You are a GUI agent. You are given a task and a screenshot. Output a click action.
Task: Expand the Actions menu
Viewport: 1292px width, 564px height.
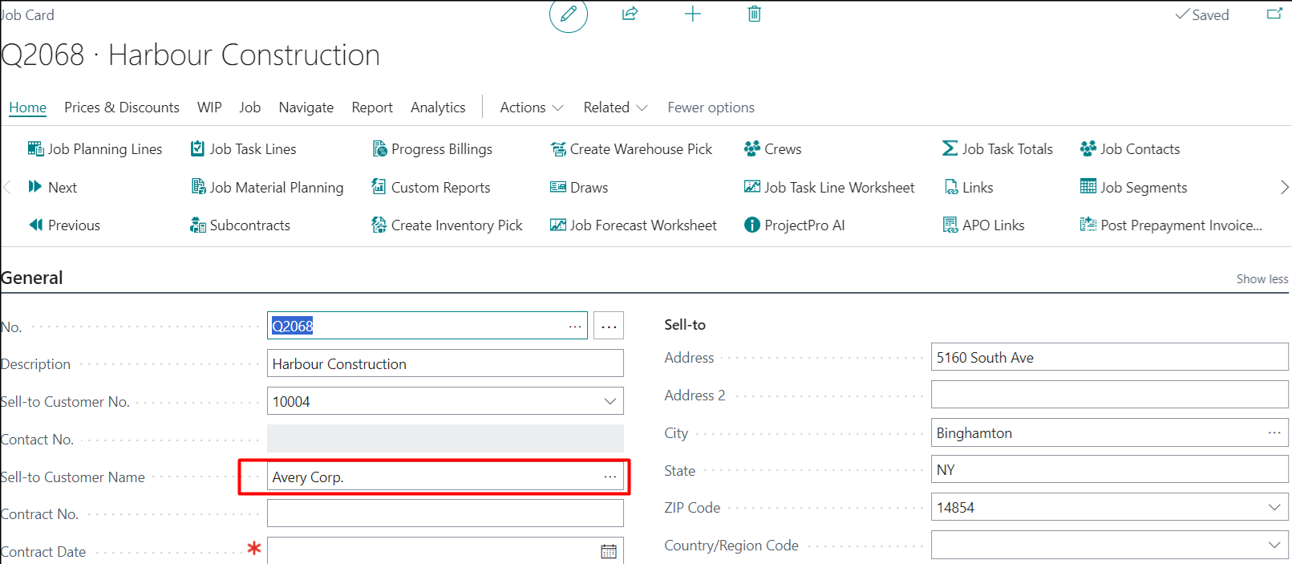(x=532, y=108)
